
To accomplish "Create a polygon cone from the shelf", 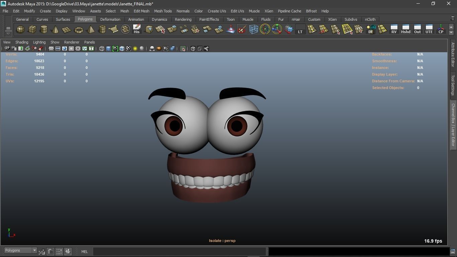I will 55,29.
